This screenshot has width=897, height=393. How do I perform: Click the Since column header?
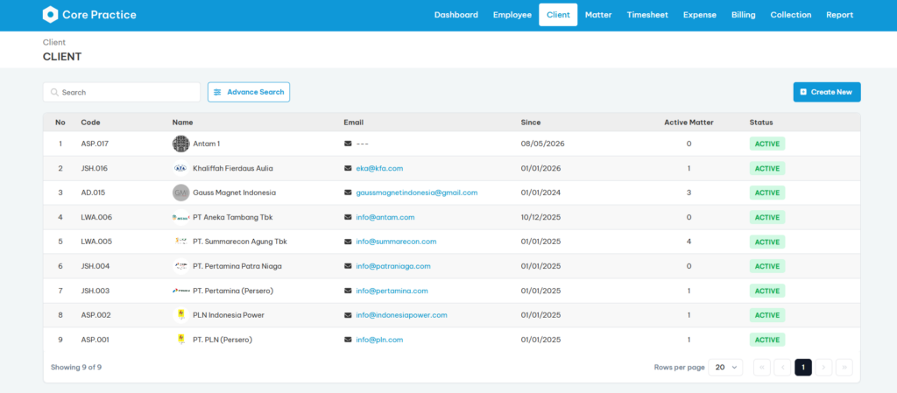530,123
